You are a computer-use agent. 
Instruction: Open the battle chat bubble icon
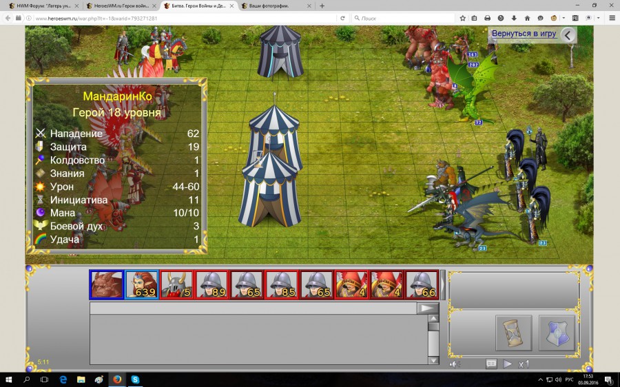(491, 364)
